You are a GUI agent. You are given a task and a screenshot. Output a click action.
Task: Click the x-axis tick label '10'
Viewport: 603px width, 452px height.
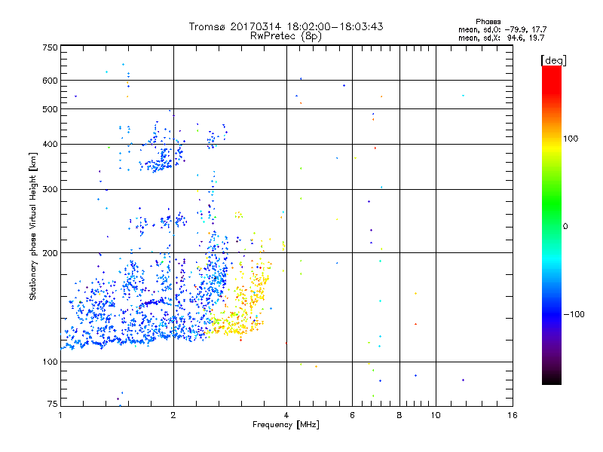(x=436, y=415)
